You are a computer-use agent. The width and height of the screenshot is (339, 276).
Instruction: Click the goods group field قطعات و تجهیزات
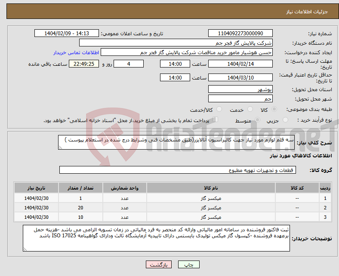coord(178,170)
